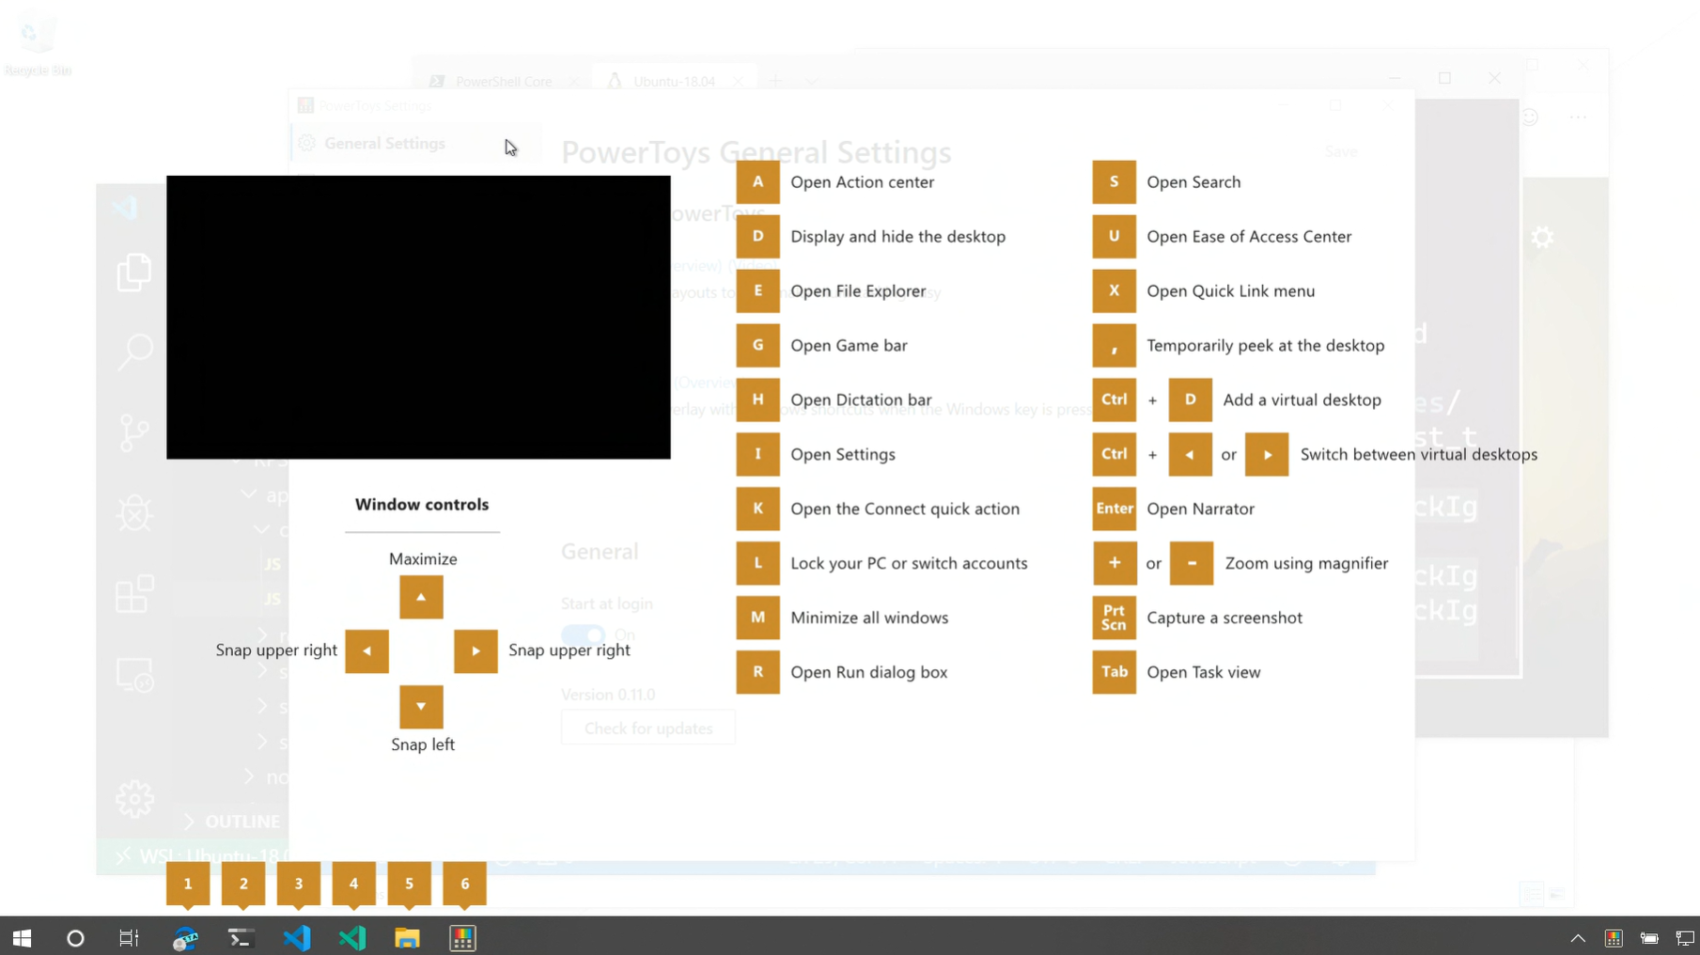
Task: Click the right arrow tile in the Switch between virtual desktops row
Action: coord(1267,454)
